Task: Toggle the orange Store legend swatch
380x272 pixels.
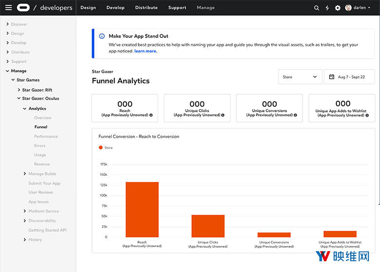Action: (101, 148)
